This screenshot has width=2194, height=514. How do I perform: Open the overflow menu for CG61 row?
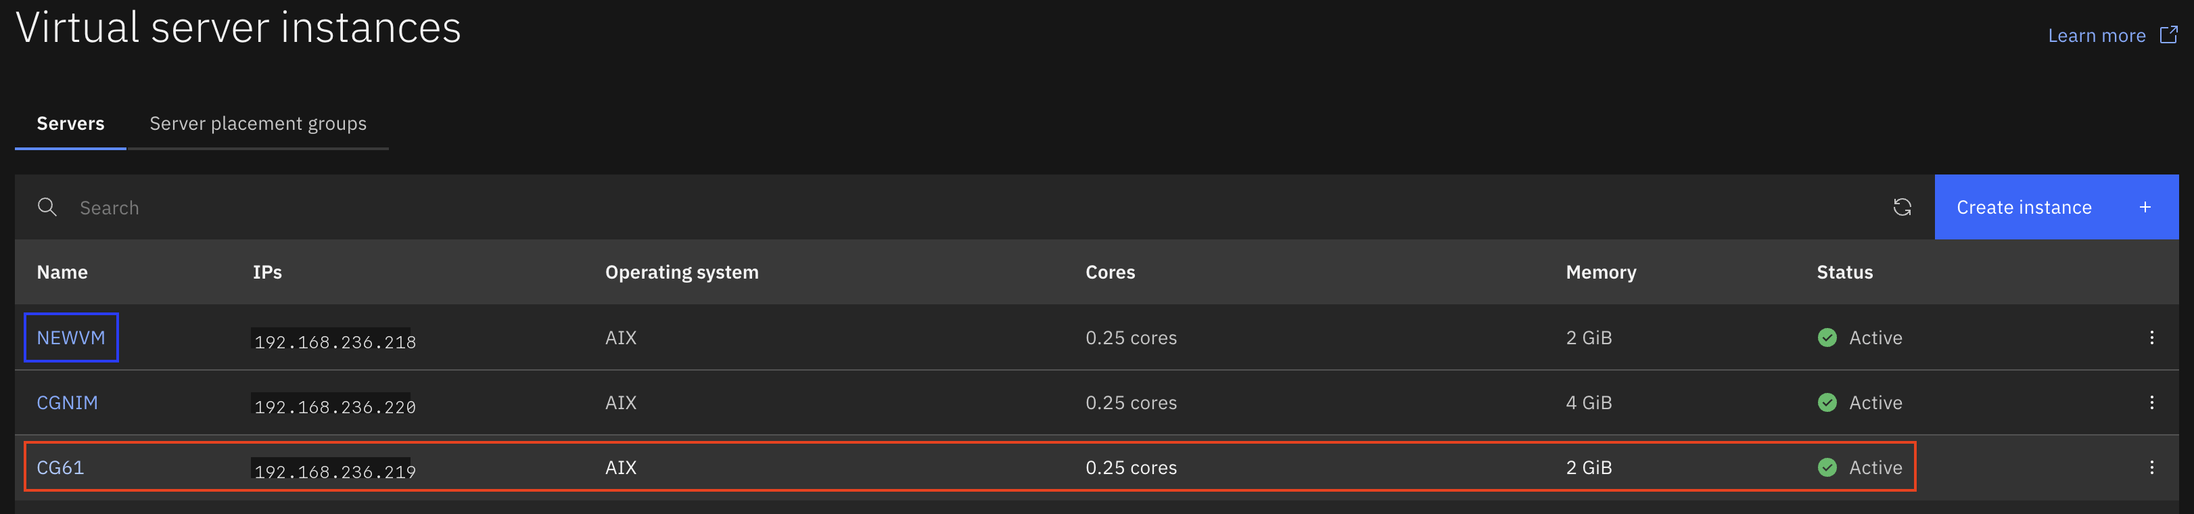pos(2151,467)
